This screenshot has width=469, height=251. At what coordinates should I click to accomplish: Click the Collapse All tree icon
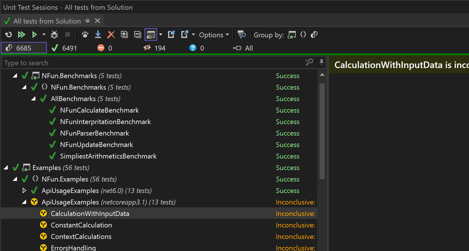pos(138,35)
